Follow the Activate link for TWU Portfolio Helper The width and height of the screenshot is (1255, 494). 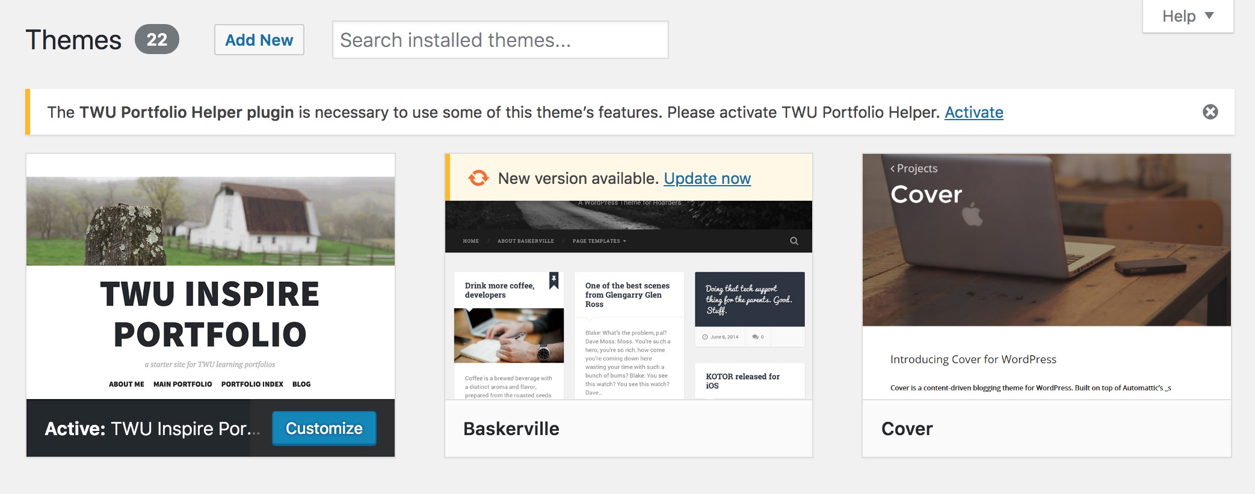coord(973,112)
